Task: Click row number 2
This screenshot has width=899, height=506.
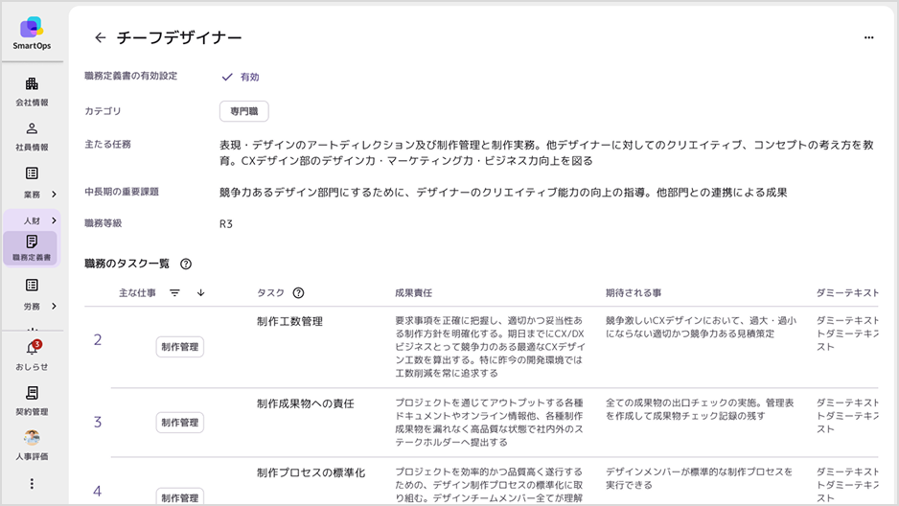Action: pyautogui.click(x=98, y=340)
